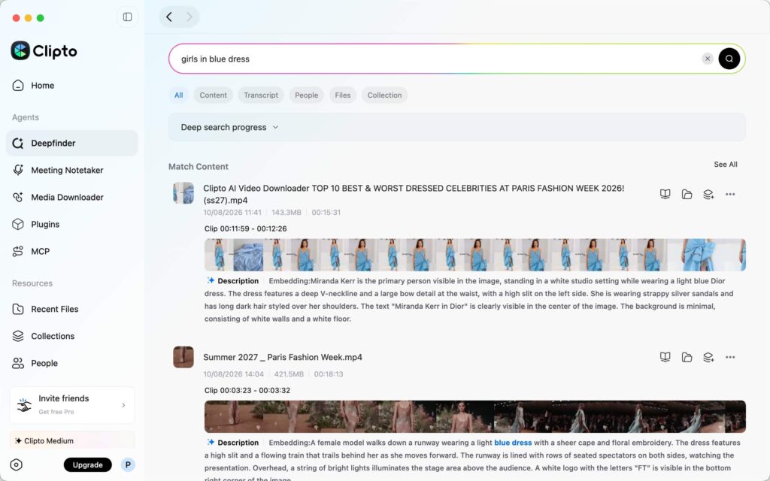Open Media Downloader agent
The image size is (770, 481).
tap(72, 198)
